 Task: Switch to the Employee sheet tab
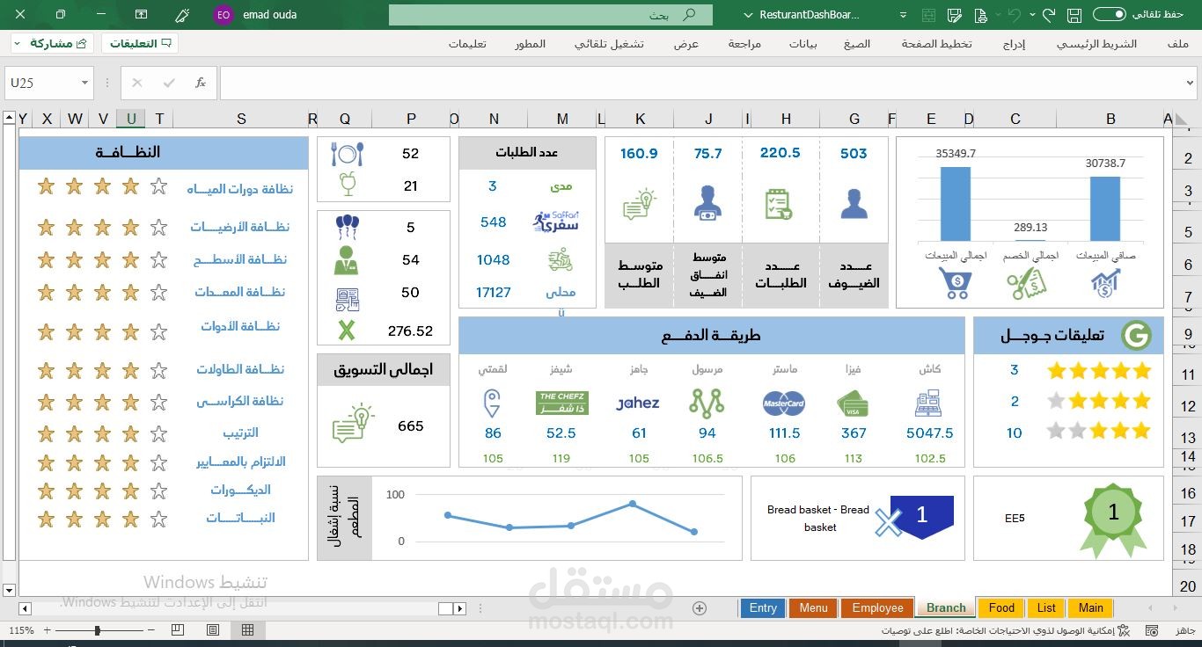tap(877, 607)
